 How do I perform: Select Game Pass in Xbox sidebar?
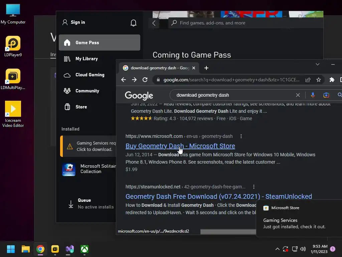pos(100,42)
